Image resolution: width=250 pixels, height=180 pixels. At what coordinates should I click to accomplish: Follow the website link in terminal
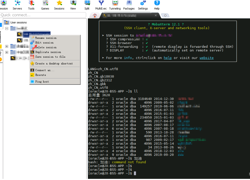(x=206, y=58)
